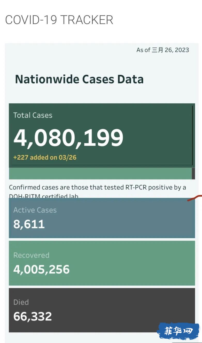Image resolution: width=202 pixels, height=343 pixels.
Task: Select the 66,332 deaths number
Action: [33, 316]
